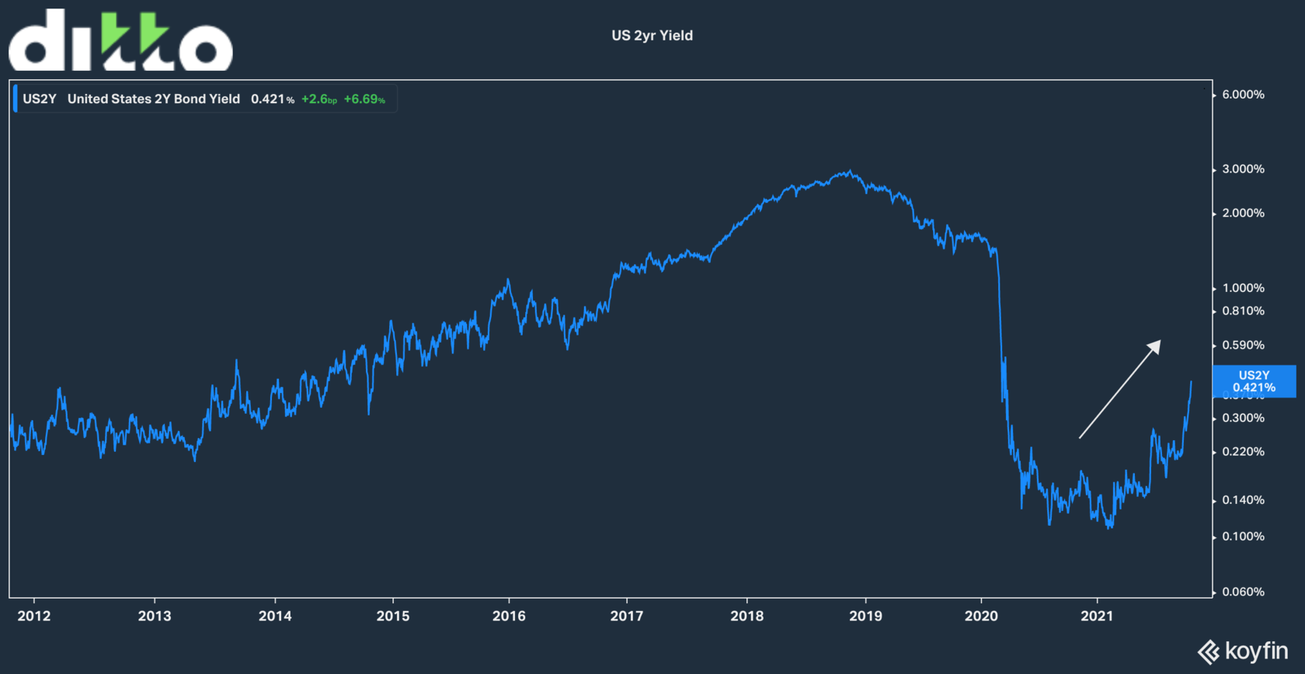Click the ditto logo
Image resolution: width=1305 pixels, height=674 pixels.
click(x=120, y=40)
